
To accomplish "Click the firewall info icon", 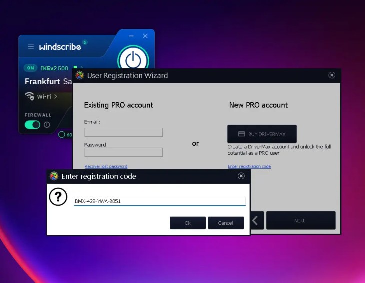I will point(47,125).
